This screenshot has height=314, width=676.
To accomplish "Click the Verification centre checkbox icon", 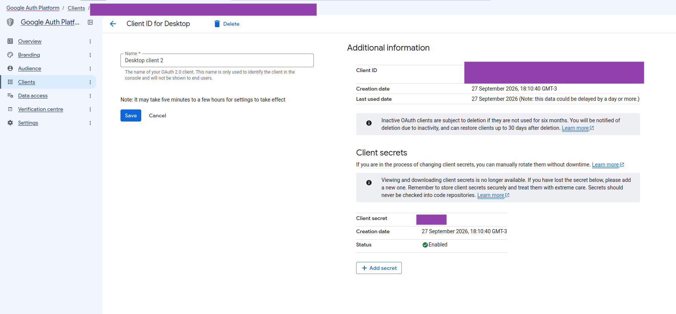I will coord(10,109).
